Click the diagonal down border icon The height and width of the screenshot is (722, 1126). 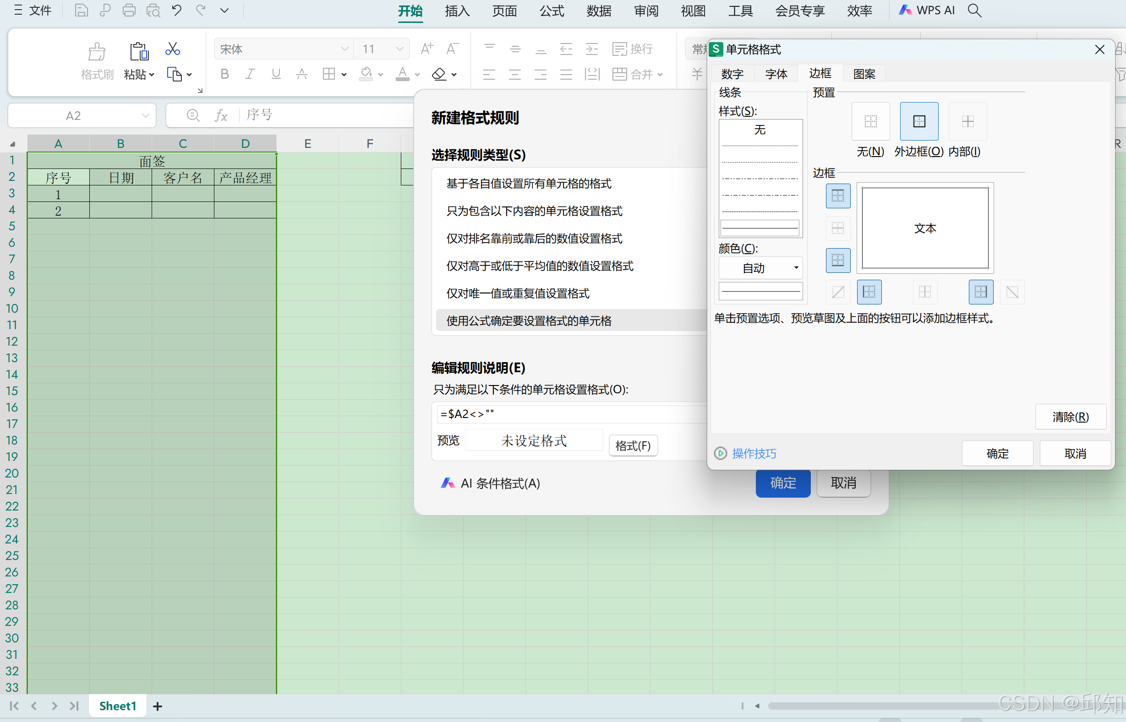(x=1012, y=292)
